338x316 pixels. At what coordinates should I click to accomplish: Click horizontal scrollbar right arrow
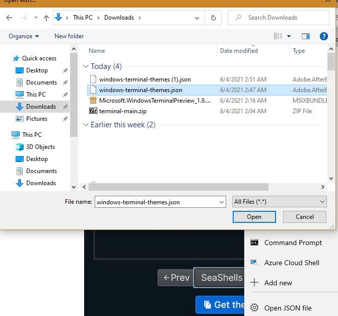tap(322, 187)
